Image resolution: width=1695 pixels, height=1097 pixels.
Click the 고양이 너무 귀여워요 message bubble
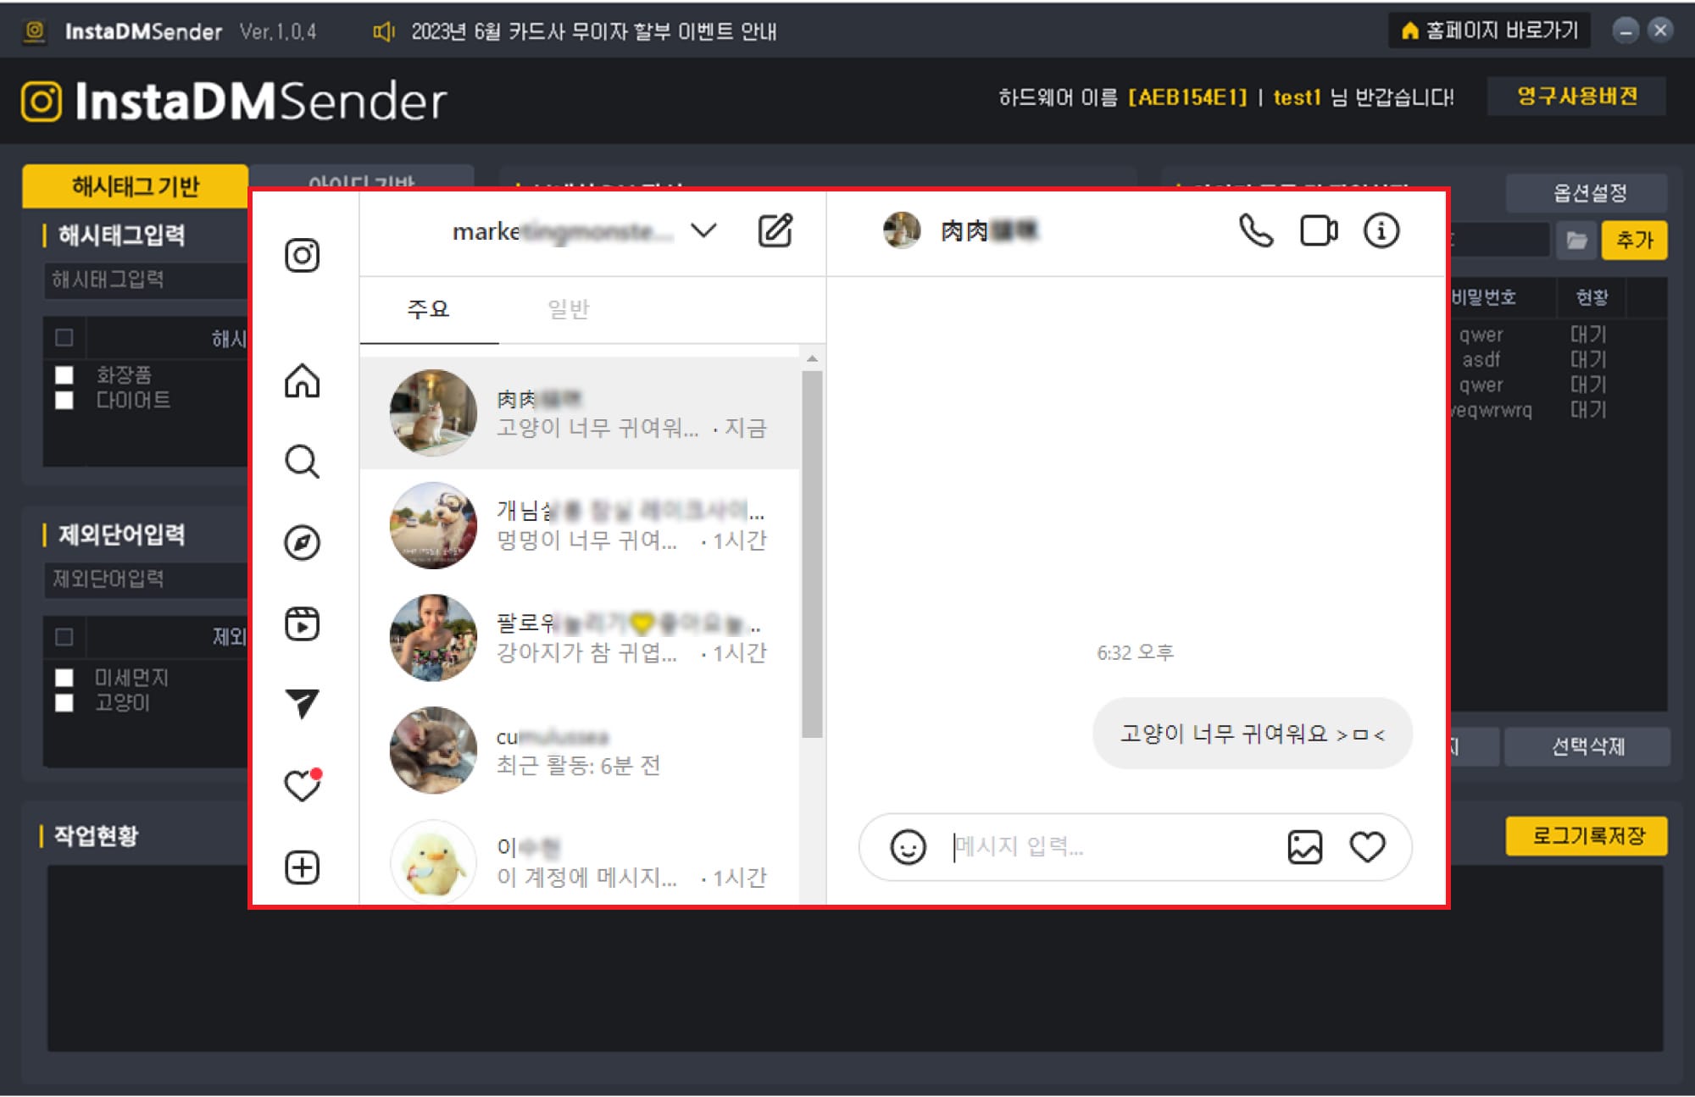point(1253,734)
